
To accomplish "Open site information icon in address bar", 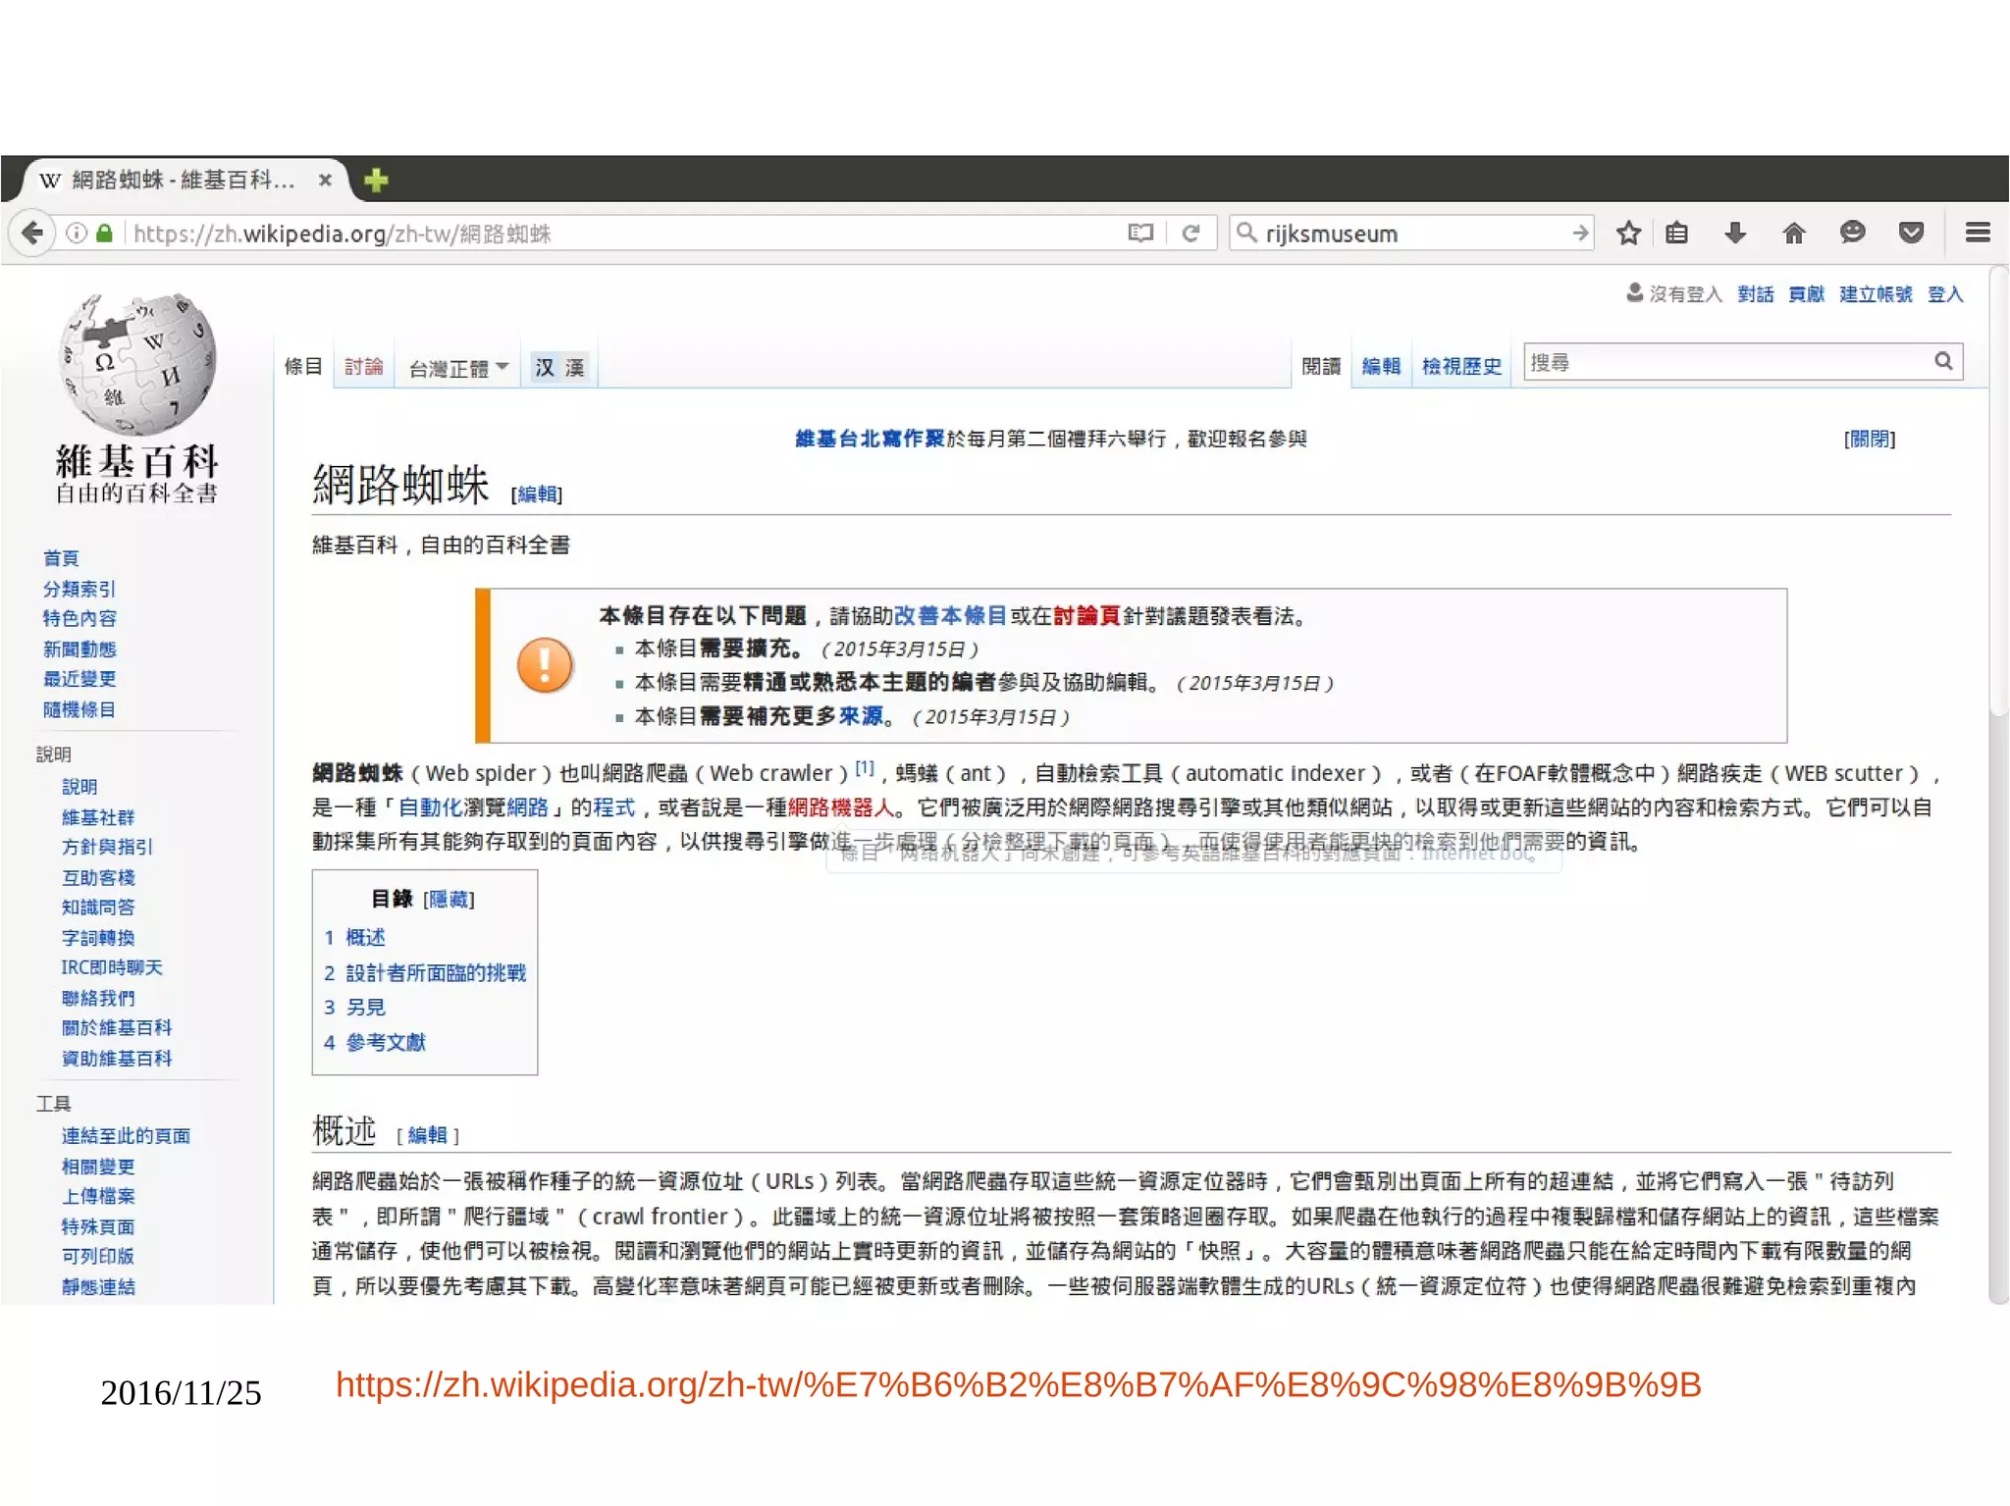I will (x=77, y=234).
